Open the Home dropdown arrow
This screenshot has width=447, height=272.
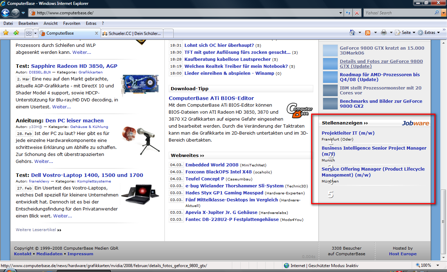[x=360, y=33]
